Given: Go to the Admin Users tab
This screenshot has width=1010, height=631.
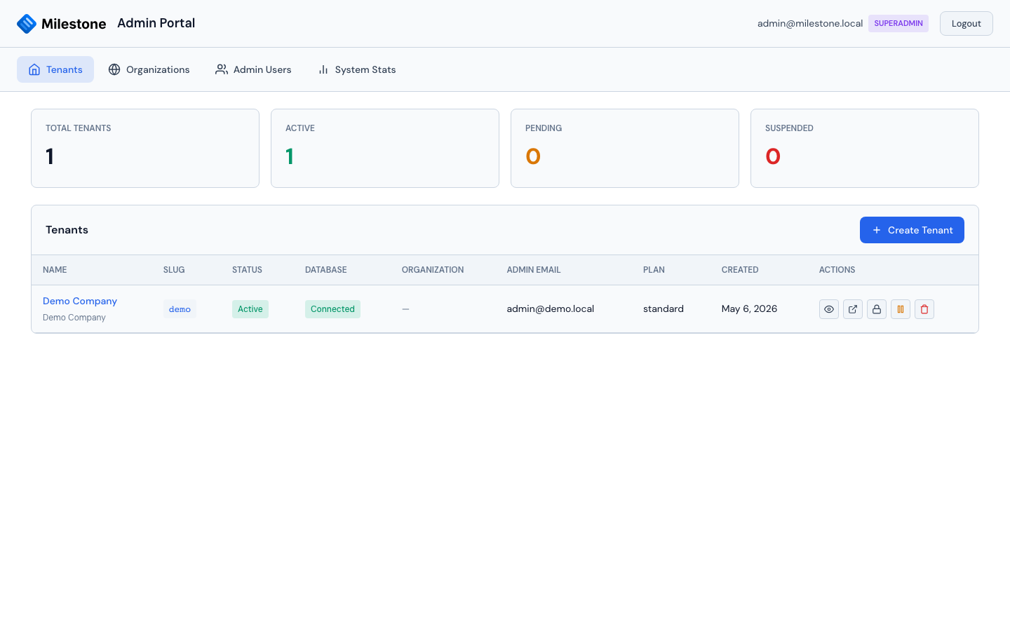Looking at the screenshot, I should [253, 69].
